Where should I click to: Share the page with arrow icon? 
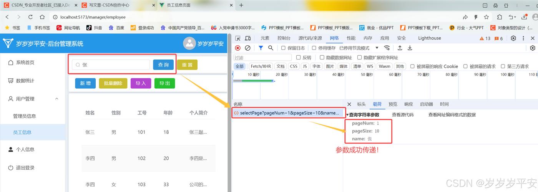coord(465,17)
